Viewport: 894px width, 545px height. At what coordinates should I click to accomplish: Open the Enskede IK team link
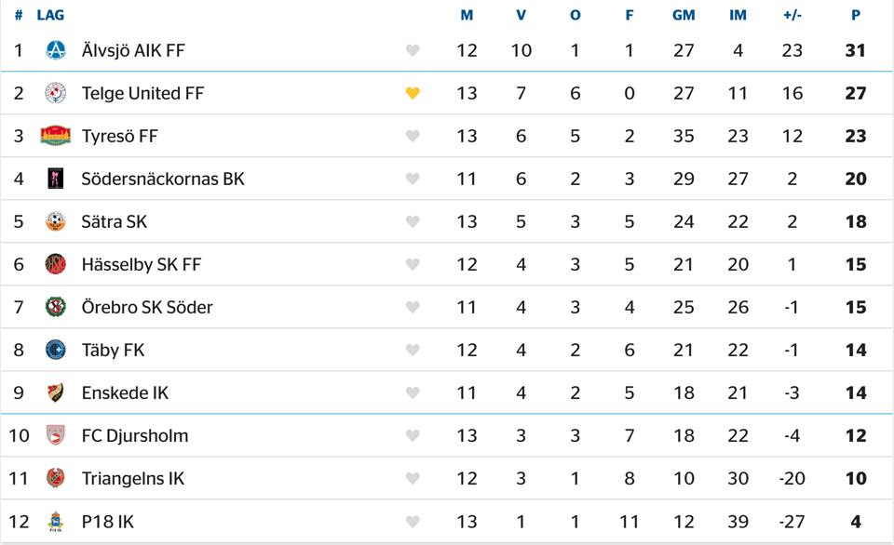pos(125,392)
